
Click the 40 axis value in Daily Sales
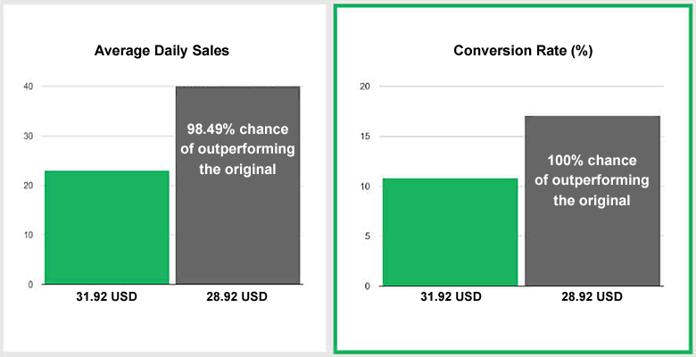(x=28, y=87)
